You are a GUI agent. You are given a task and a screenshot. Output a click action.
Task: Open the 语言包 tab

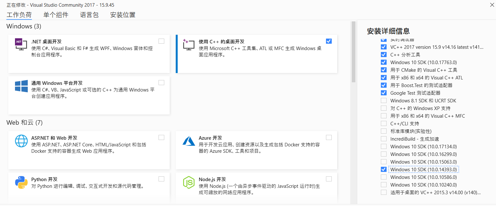coord(89,15)
